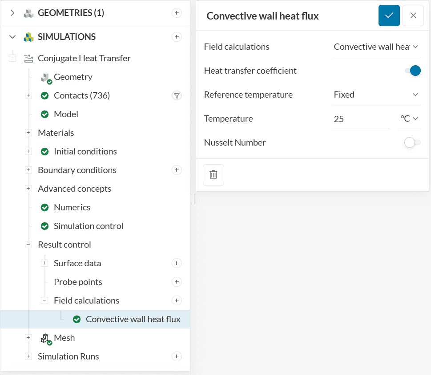Open the Field calculations type dropdown
The image size is (431, 375).
pyautogui.click(x=376, y=47)
